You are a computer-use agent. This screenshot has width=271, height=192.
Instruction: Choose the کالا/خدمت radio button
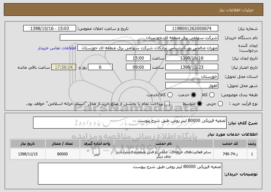[170, 95]
